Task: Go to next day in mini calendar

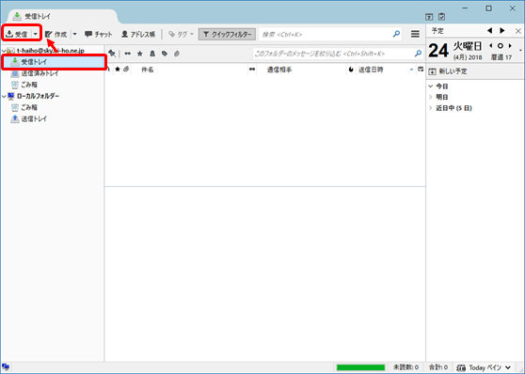Action: (x=510, y=46)
